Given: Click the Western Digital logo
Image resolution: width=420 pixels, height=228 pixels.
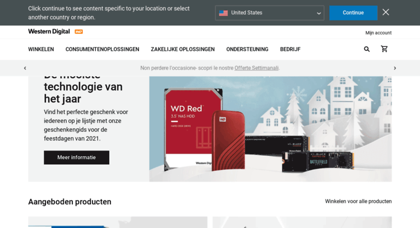Looking at the screenshot, I should coord(49,31).
